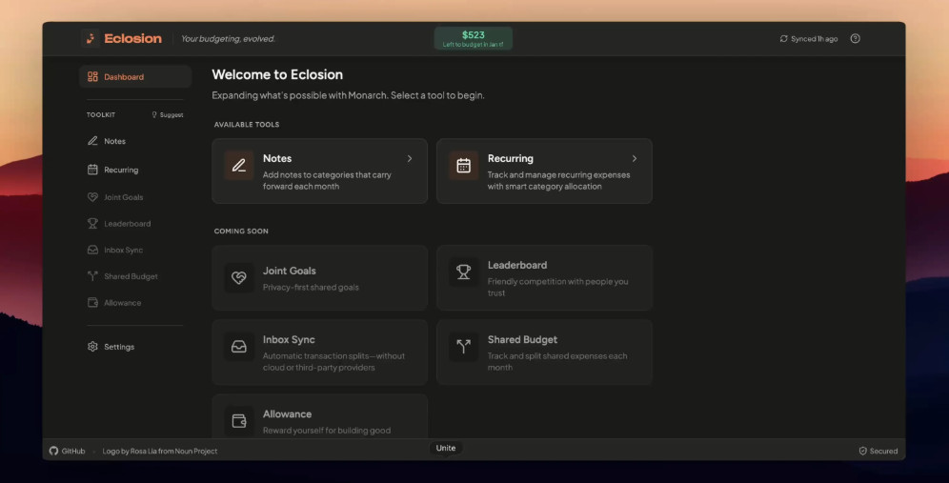949x483 pixels.
Task: Open the help question mark icon
Action: pyautogui.click(x=856, y=39)
